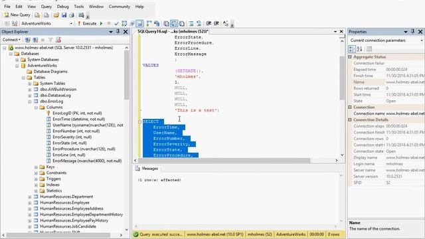Open the Query menu
Image resolution: width=425 pixels, height=239 pixels.
point(46,7)
